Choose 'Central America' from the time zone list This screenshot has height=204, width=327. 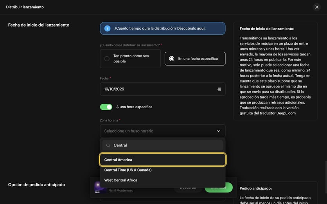click(x=163, y=160)
